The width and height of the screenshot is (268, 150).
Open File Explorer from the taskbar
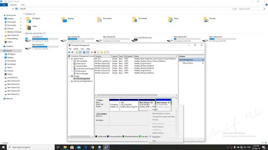coord(65,147)
